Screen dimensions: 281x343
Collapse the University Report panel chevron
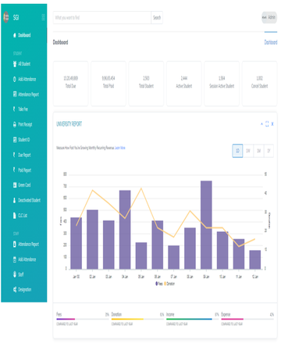tap(261, 124)
